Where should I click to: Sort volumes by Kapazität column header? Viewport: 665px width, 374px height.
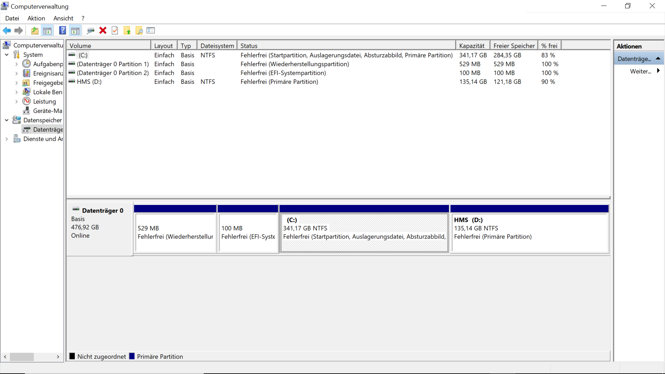coord(472,46)
